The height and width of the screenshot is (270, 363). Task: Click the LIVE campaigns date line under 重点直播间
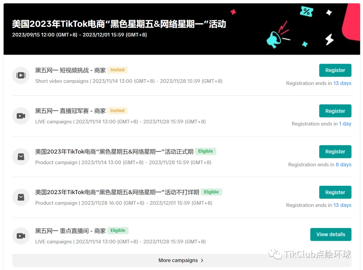[120, 241]
